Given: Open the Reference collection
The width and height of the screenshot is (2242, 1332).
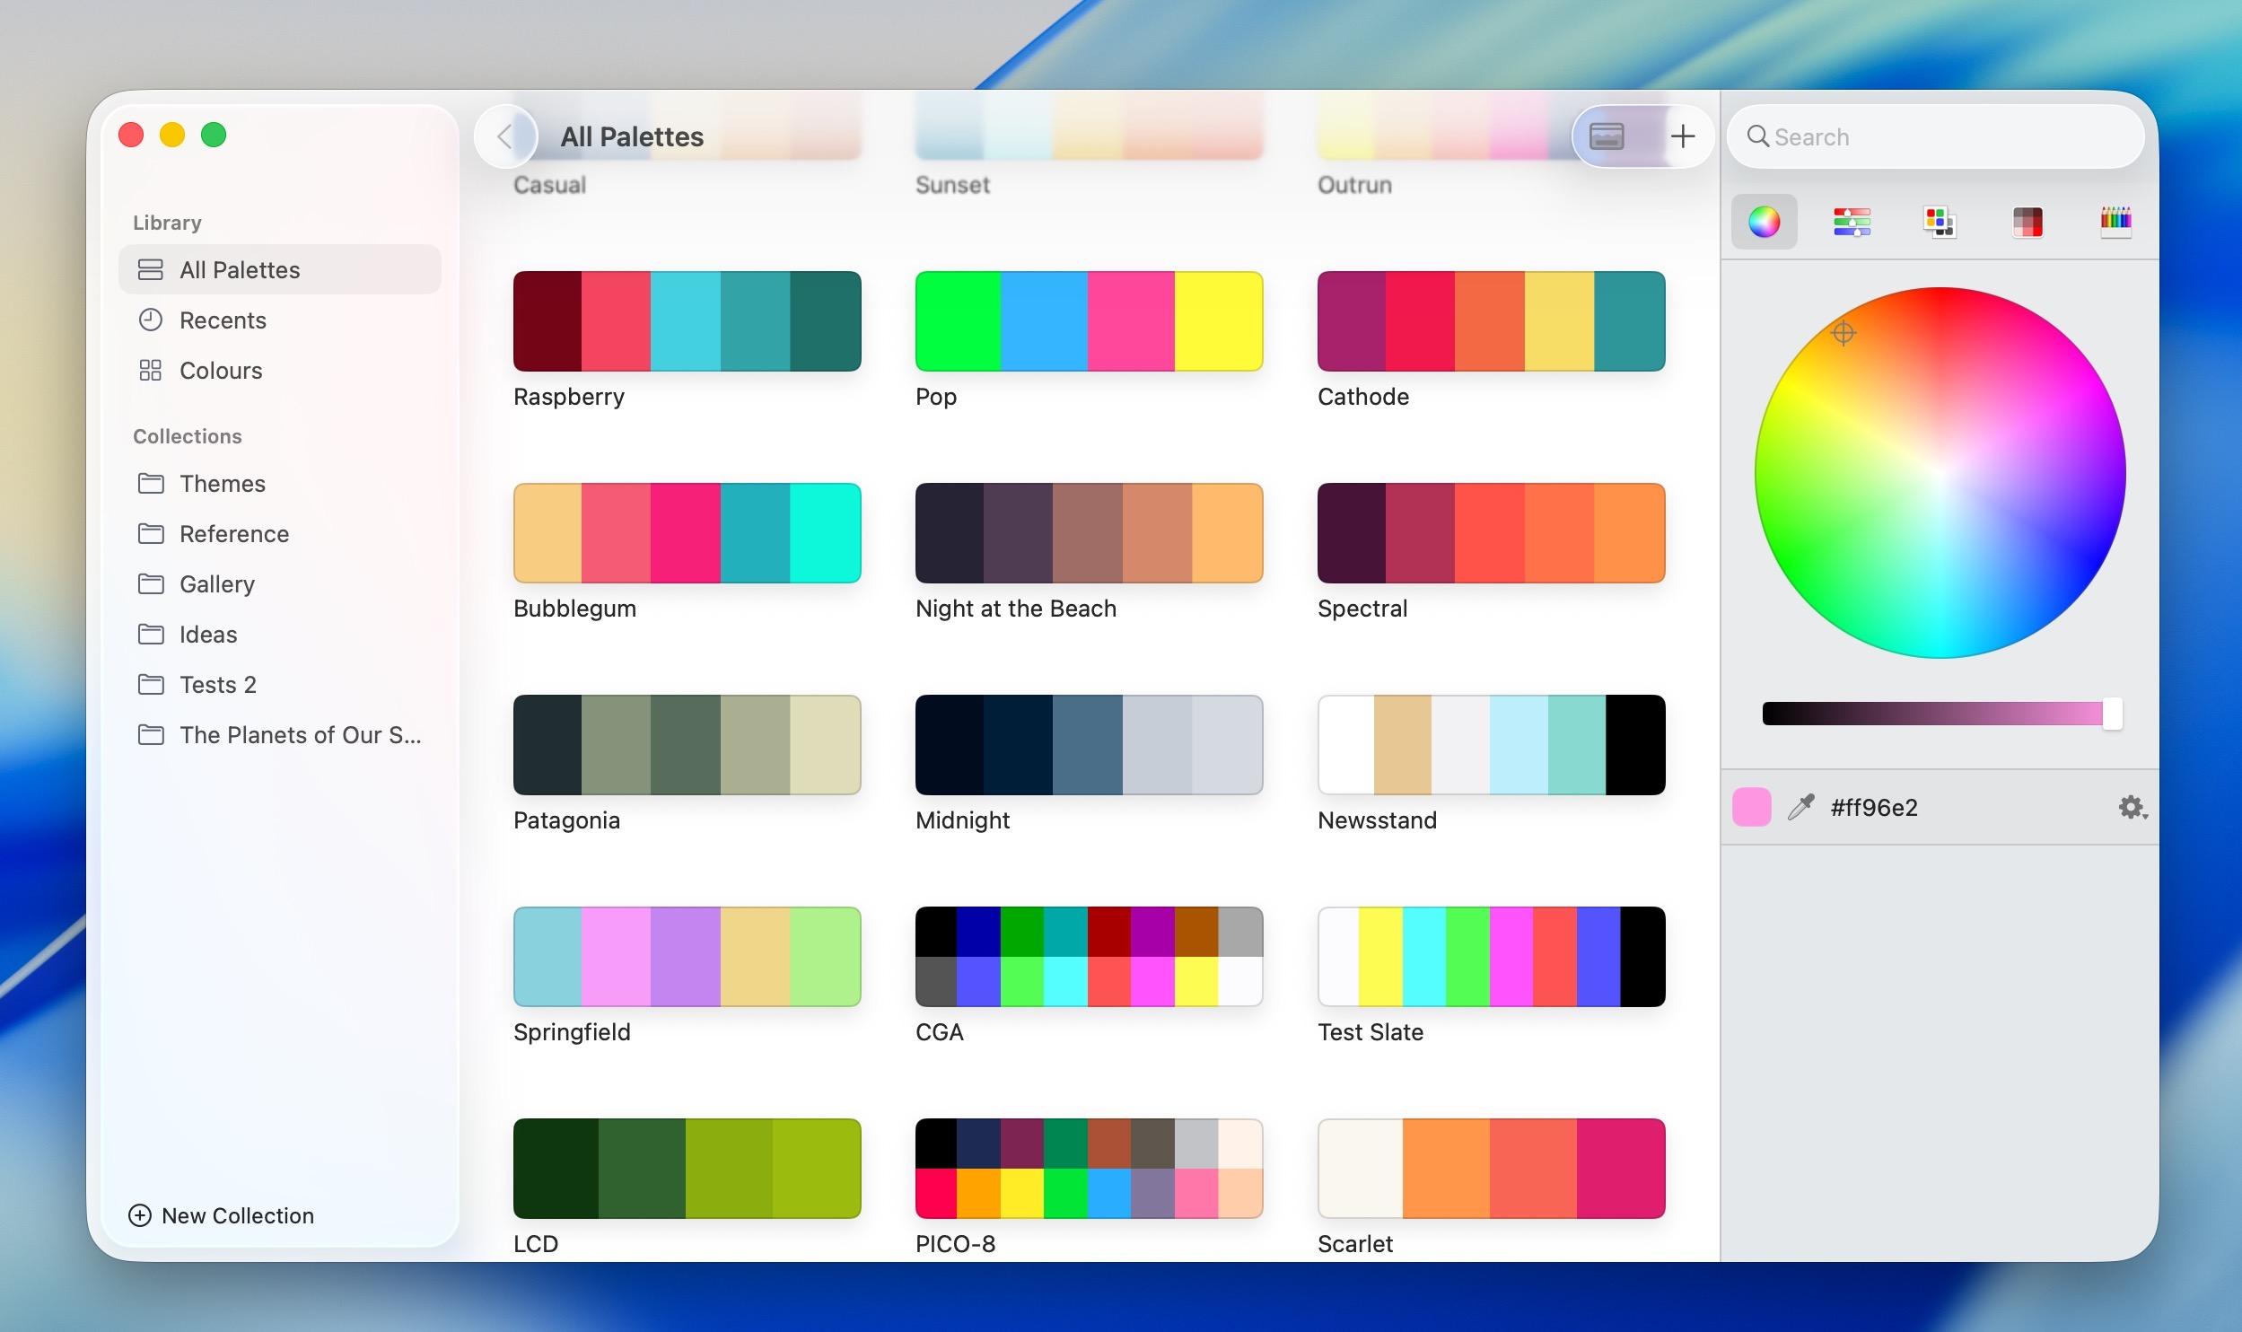Looking at the screenshot, I should click(x=279, y=534).
